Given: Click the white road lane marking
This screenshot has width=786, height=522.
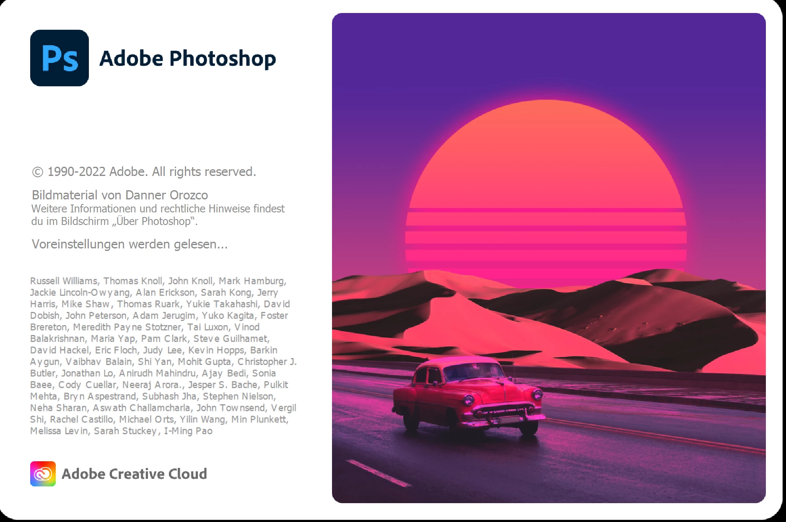Looking at the screenshot, I should 379,473.
